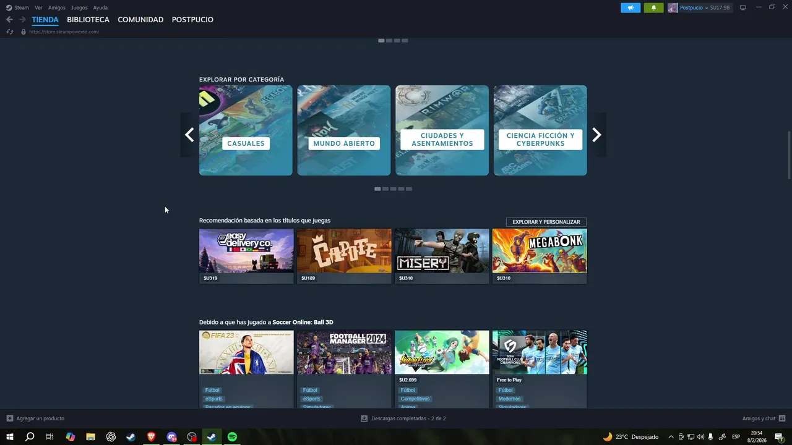Image resolution: width=792 pixels, height=445 pixels.
Task: Select the second category carousel page dot
Action: click(385, 189)
